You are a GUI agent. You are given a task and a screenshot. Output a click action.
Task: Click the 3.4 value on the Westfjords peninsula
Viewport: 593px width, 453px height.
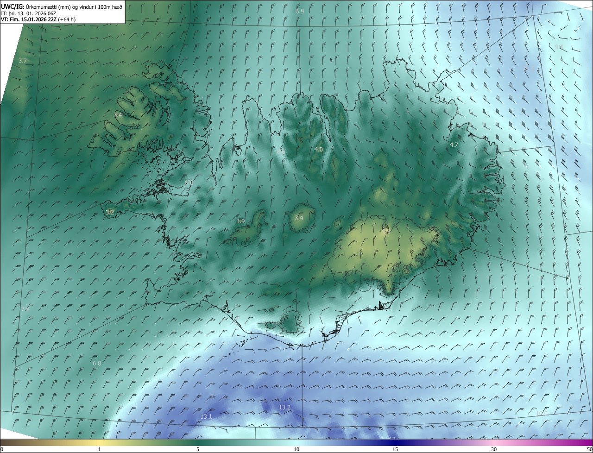click(118, 115)
